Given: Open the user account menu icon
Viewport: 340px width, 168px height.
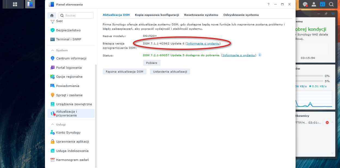Looking at the screenshot, I should tap(314, 4).
